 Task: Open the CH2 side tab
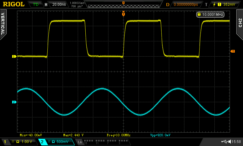pos(240,23)
